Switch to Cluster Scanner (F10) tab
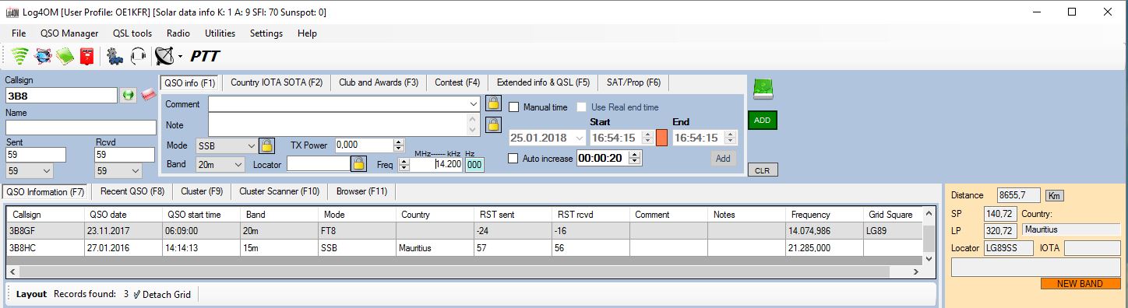The width and height of the screenshot is (1128, 308). [280, 191]
